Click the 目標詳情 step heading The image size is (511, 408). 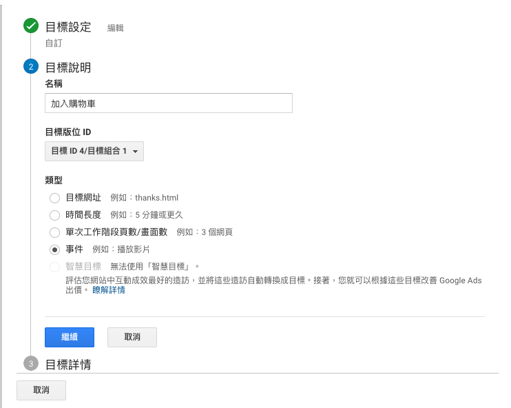pos(68,365)
